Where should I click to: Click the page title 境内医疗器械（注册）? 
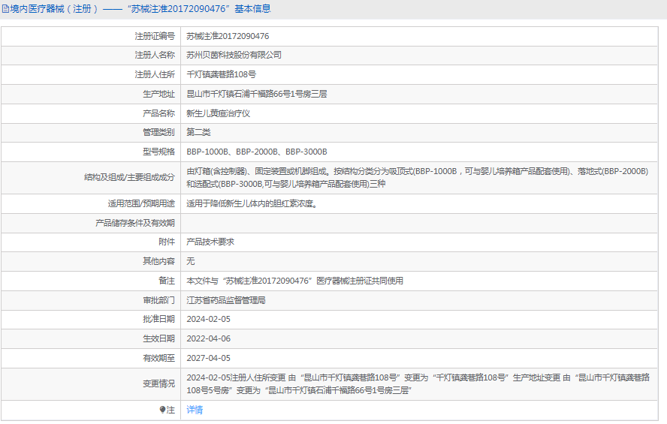click(x=54, y=9)
